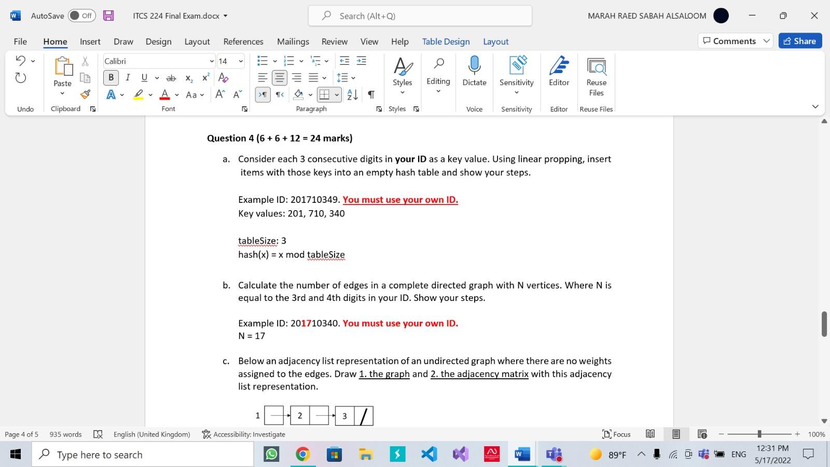Apply Strikethrough formatting
The width and height of the screenshot is (830, 467).
tap(171, 78)
